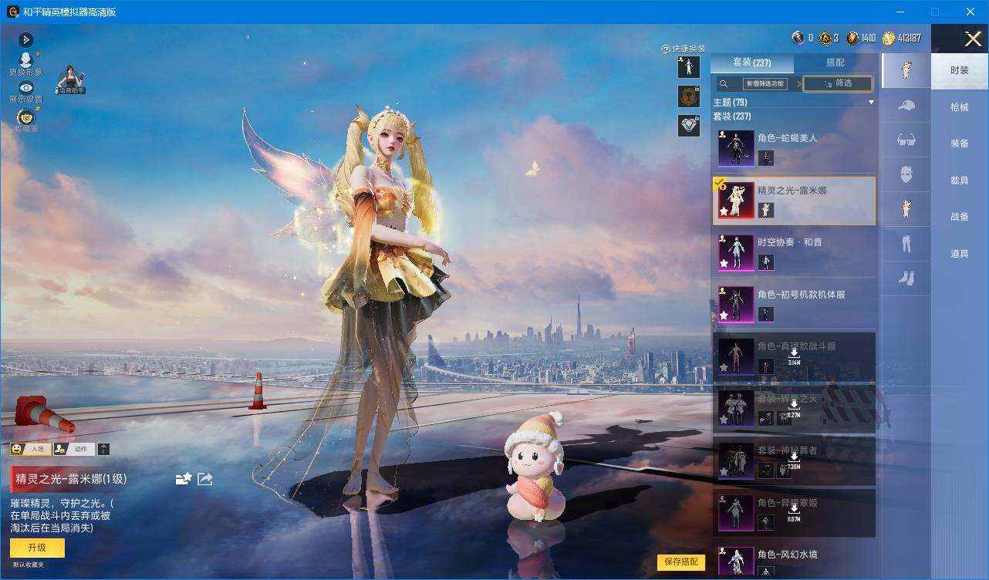Open the 语音助手 voice assistant
Image resolution: width=989 pixels, height=580 pixels.
[x=70, y=80]
